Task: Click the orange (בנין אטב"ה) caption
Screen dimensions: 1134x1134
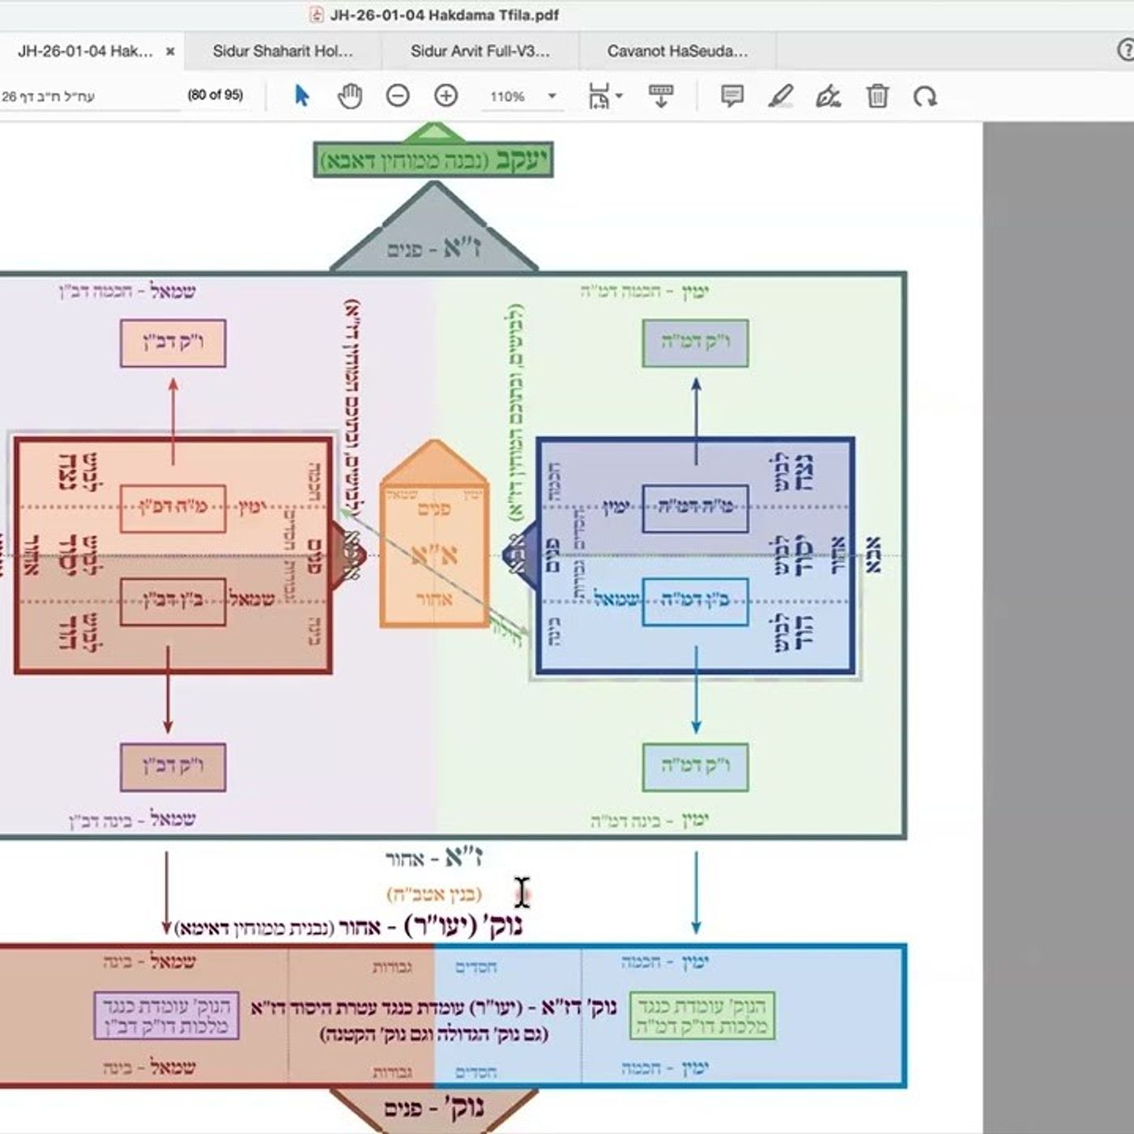Action: 434,893
